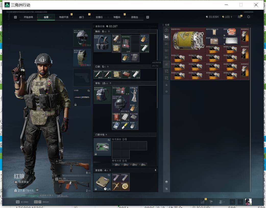Open the player avatar in bottom bar

(248, 202)
